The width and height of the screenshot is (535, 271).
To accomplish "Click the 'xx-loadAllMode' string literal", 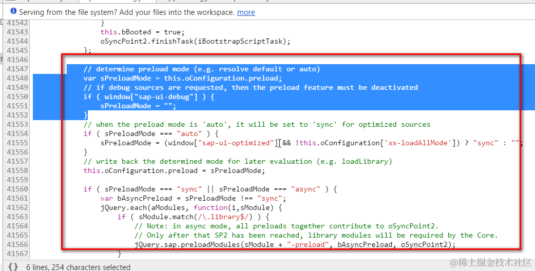I will tap(417, 143).
